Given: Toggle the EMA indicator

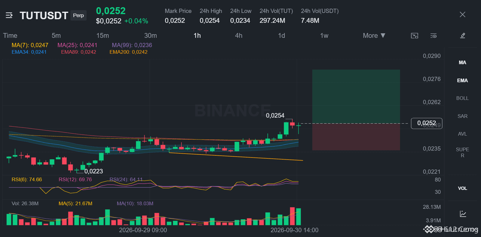Looking at the screenshot, I should click(x=462, y=80).
